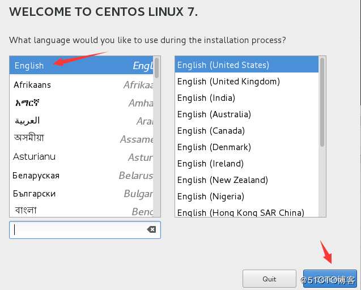This screenshot has width=361, height=290.
Task: Choose Afrikaans from the language list
Action: (81, 85)
